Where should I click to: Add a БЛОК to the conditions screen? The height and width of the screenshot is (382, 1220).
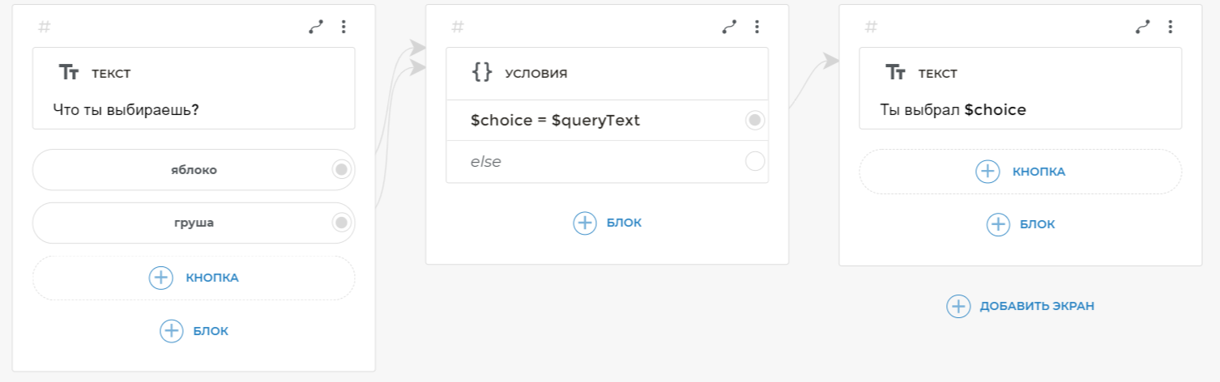tap(607, 223)
